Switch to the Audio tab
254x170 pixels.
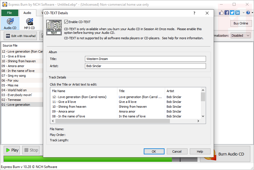pyautogui.click(x=27, y=13)
